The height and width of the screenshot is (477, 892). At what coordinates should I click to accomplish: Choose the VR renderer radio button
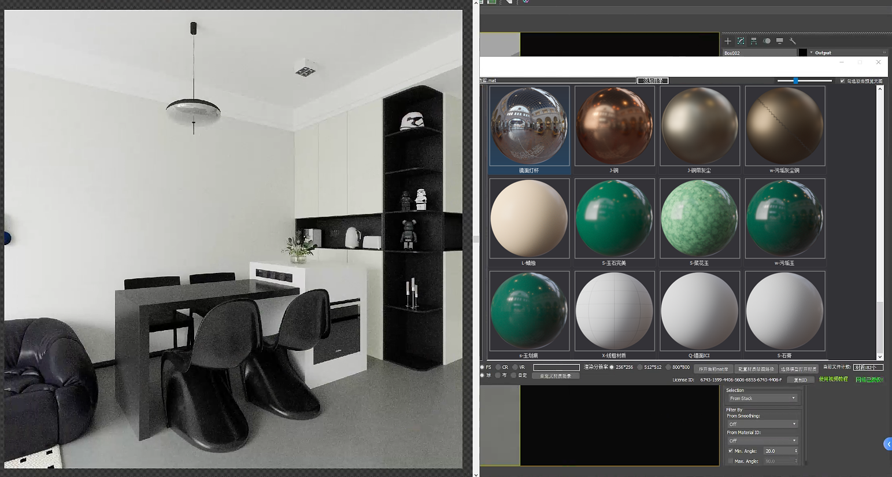(x=515, y=367)
